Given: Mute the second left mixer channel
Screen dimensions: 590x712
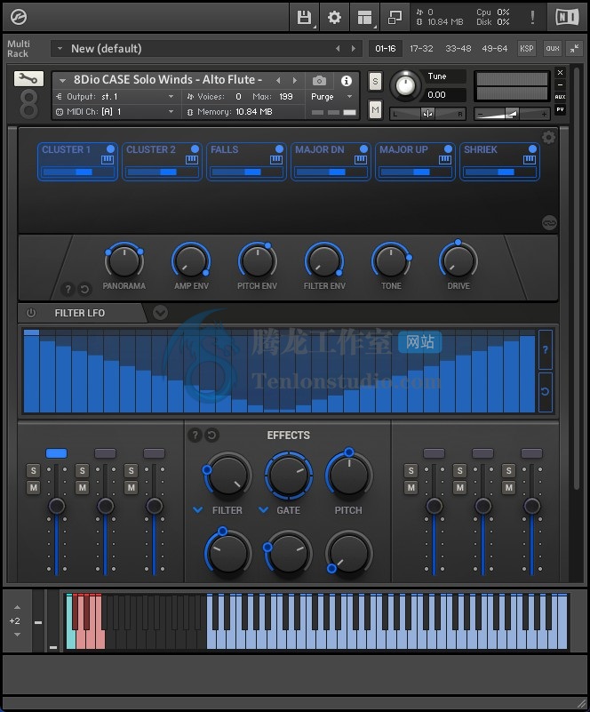Looking at the screenshot, I should point(82,488).
